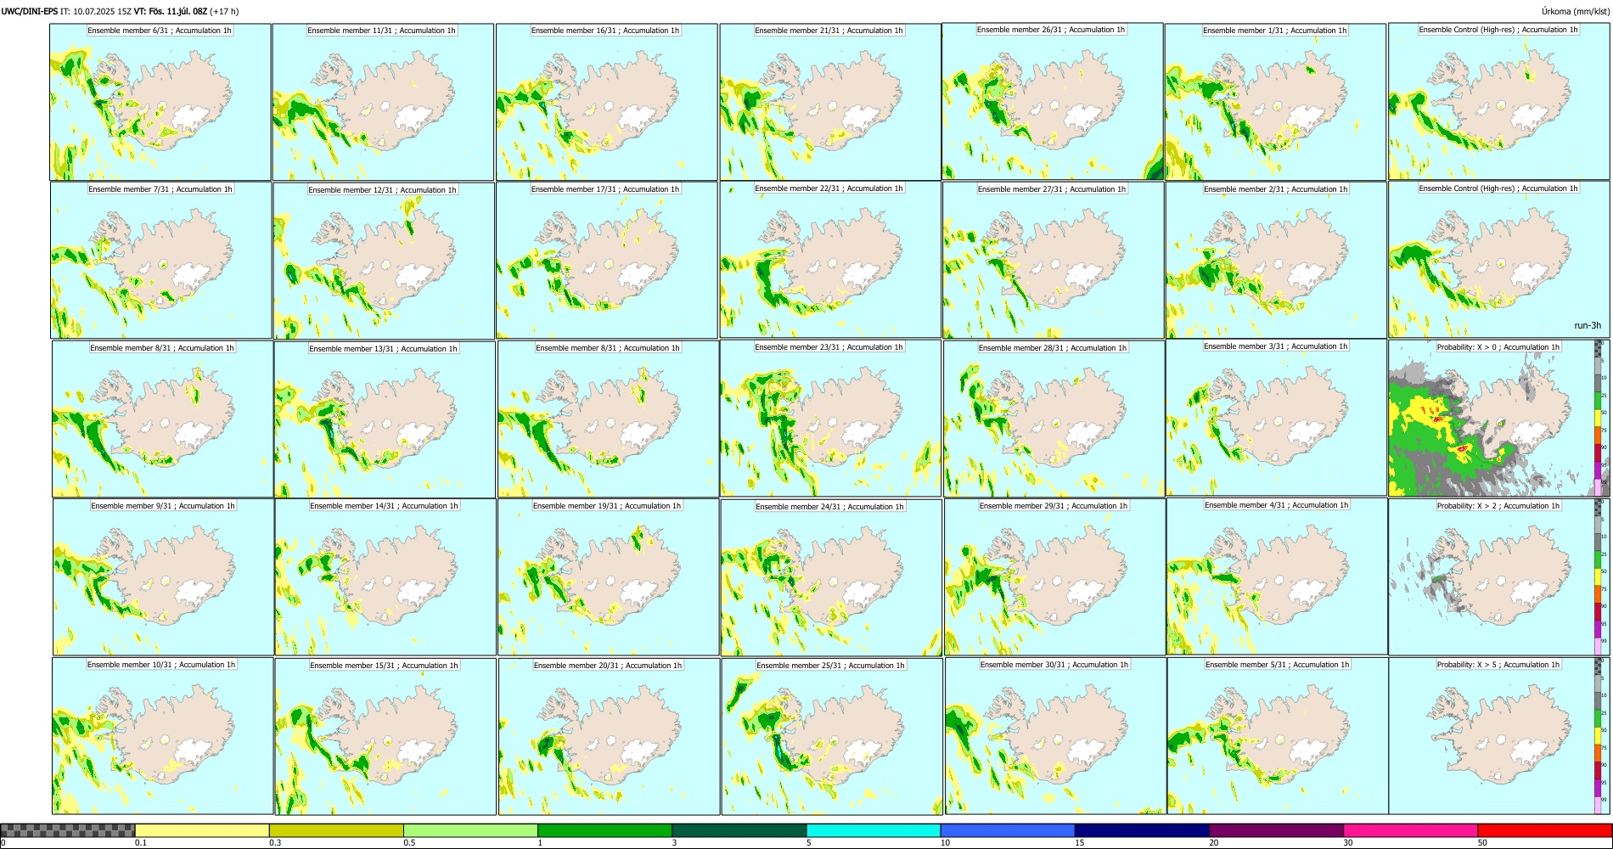This screenshot has height=849, width=1613.
Task: Select the 'Ensemble member 29/31 ; Accumulation 1h' label
Action: coord(1054,506)
